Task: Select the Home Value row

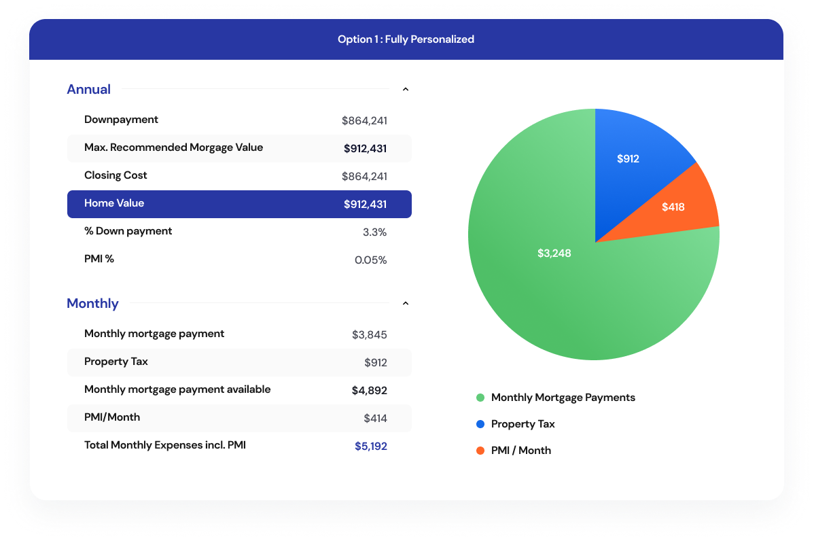Action: pos(239,204)
